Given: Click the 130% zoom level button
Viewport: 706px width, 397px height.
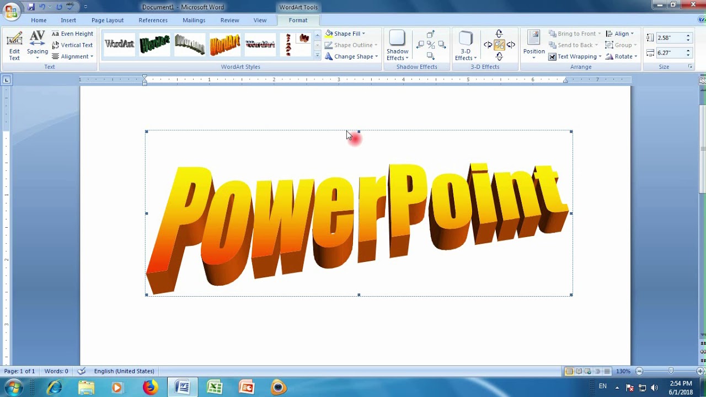Looking at the screenshot, I should click(x=623, y=371).
